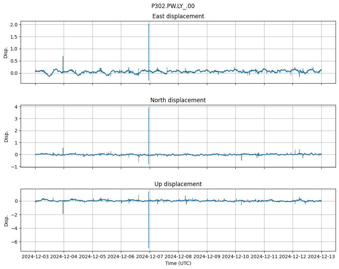Click the 2024-12-13 date tick label

(321, 257)
